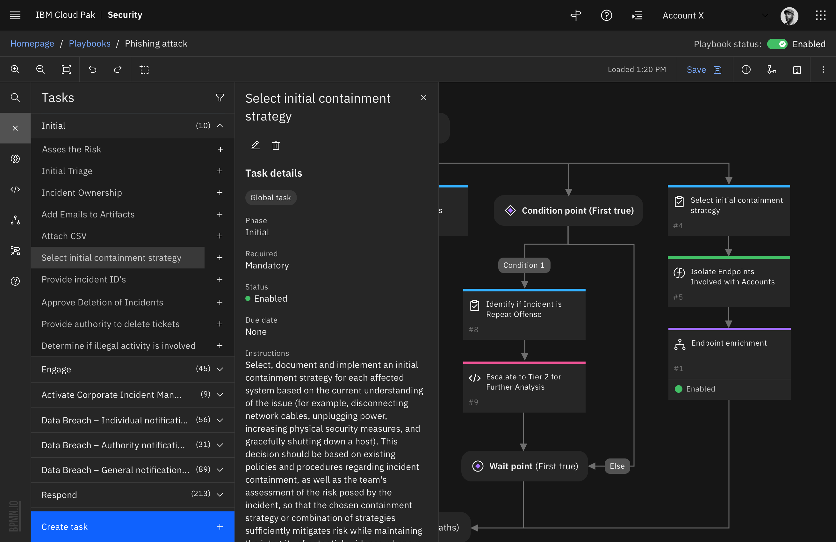This screenshot has height=542, width=836.
Task: Open the code snippets panel in the sidebar
Action: [15, 189]
